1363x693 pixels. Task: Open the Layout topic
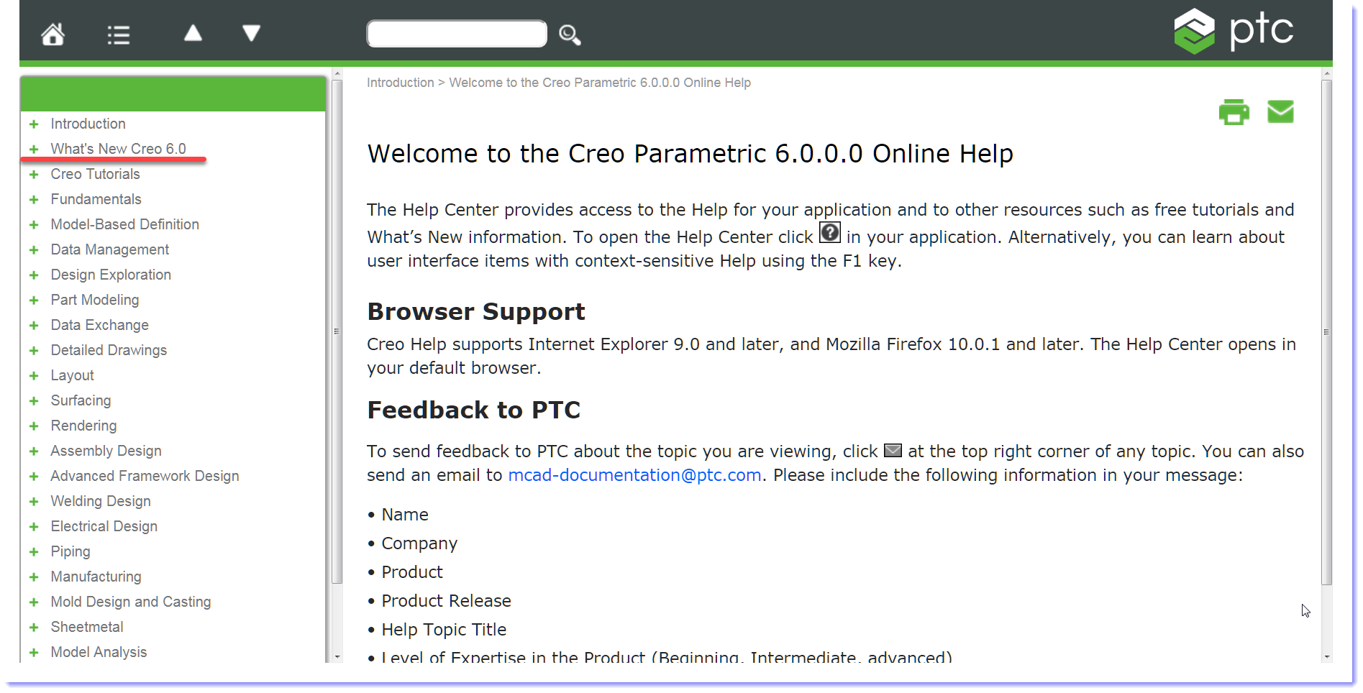[x=72, y=375]
